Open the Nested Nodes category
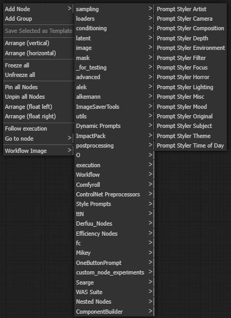Viewport: 231px width, 318px height. coord(114,302)
